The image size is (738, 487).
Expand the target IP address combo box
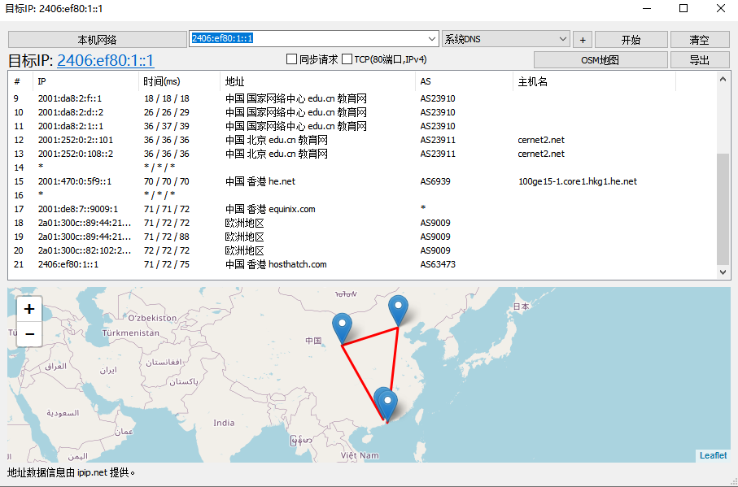pyautogui.click(x=432, y=39)
